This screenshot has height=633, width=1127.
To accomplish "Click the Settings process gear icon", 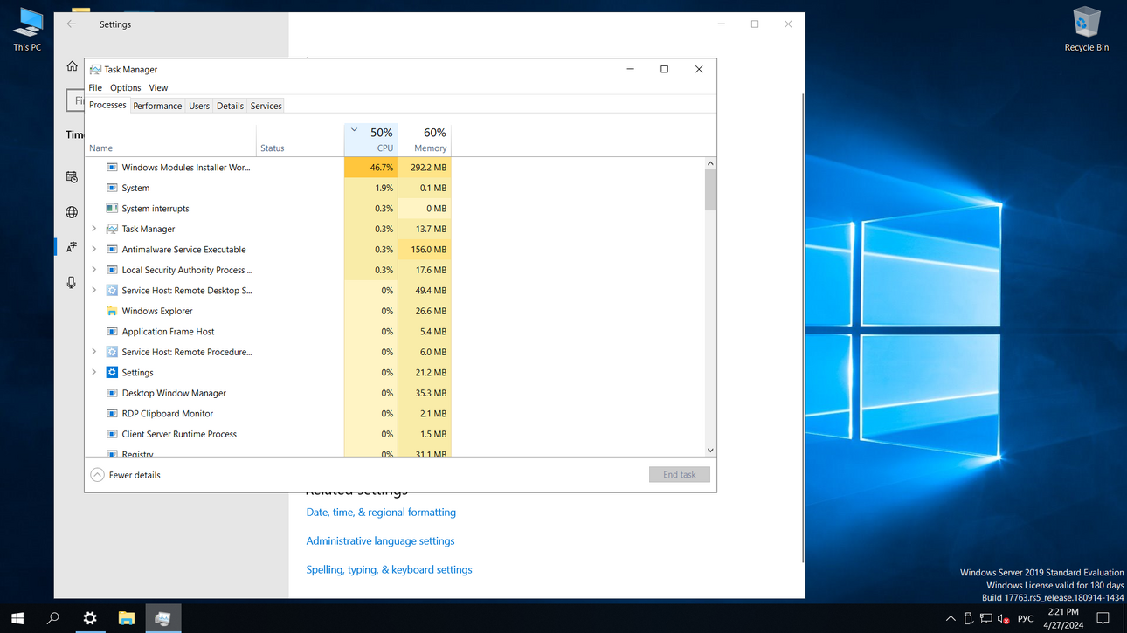I will pyautogui.click(x=112, y=372).
